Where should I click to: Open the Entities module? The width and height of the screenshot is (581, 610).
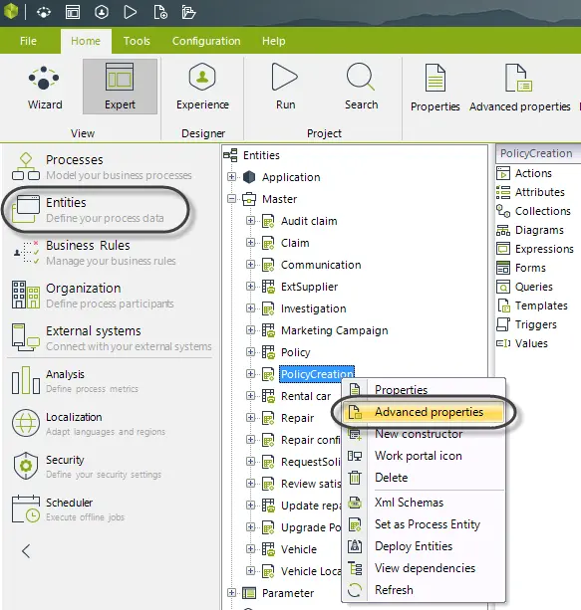[88, 210]
